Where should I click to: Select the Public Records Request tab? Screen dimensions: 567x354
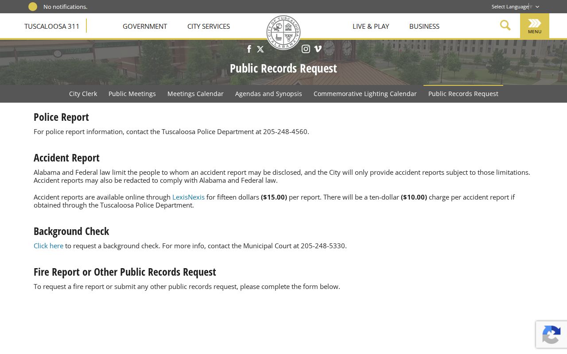(463, 94)
